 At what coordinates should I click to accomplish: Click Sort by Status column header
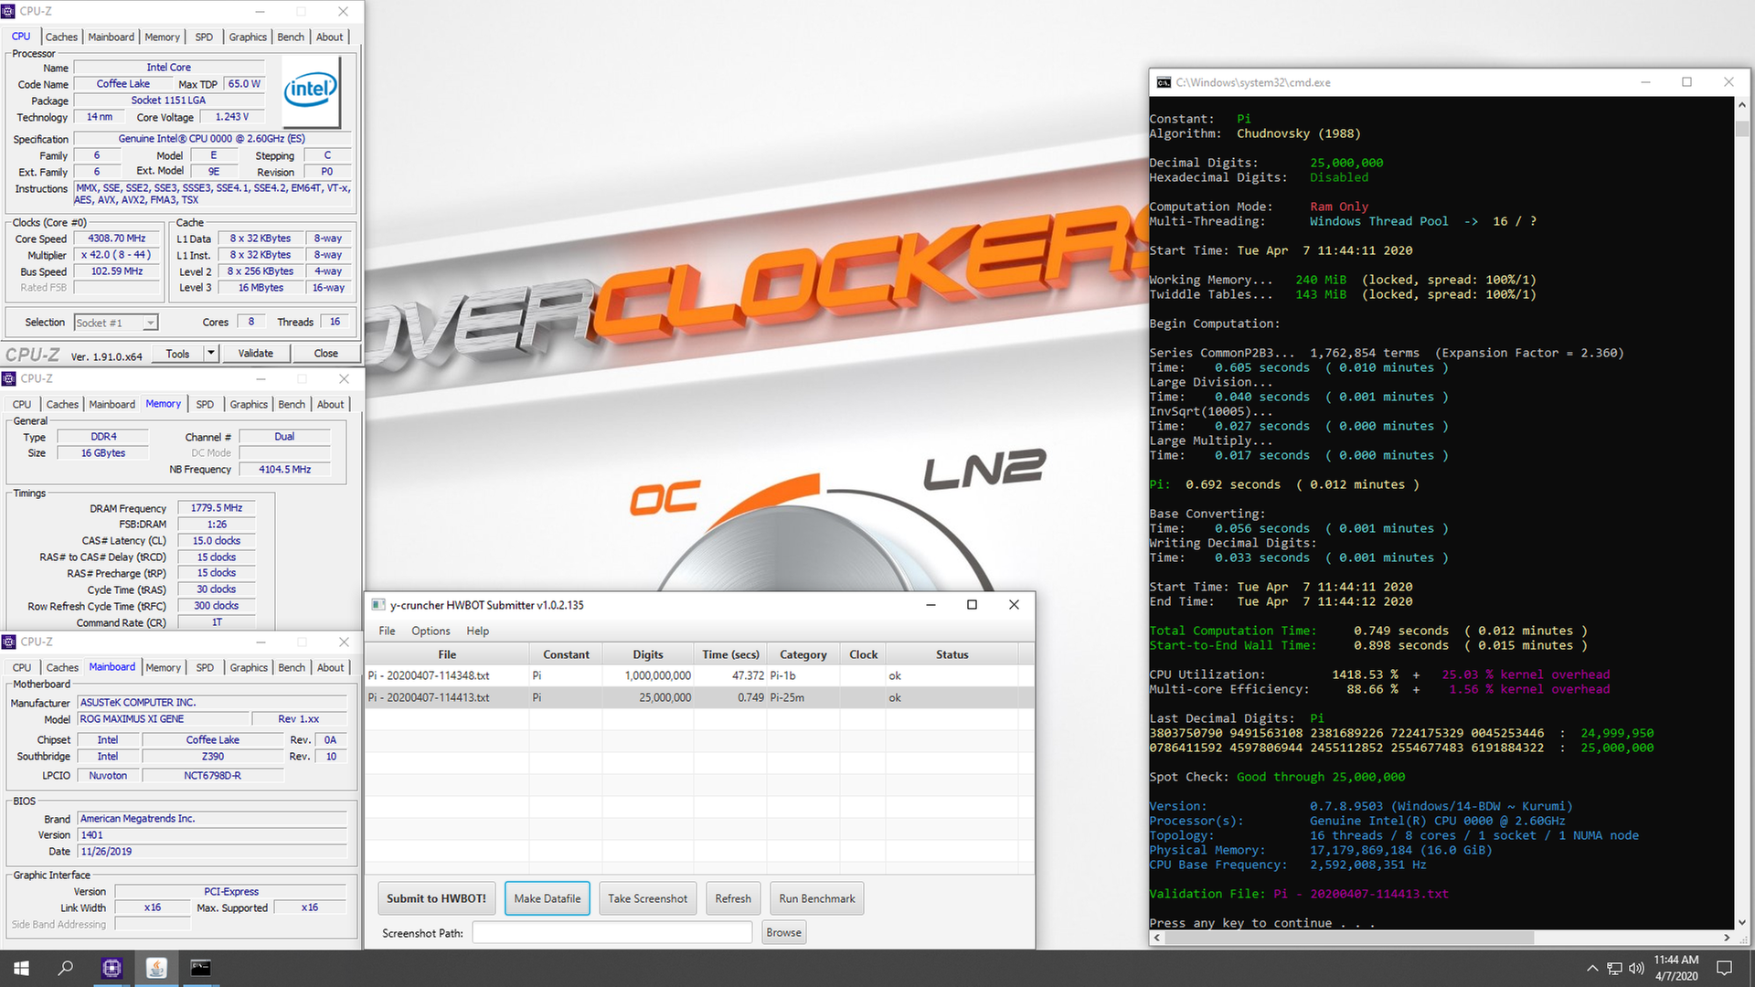952,654
